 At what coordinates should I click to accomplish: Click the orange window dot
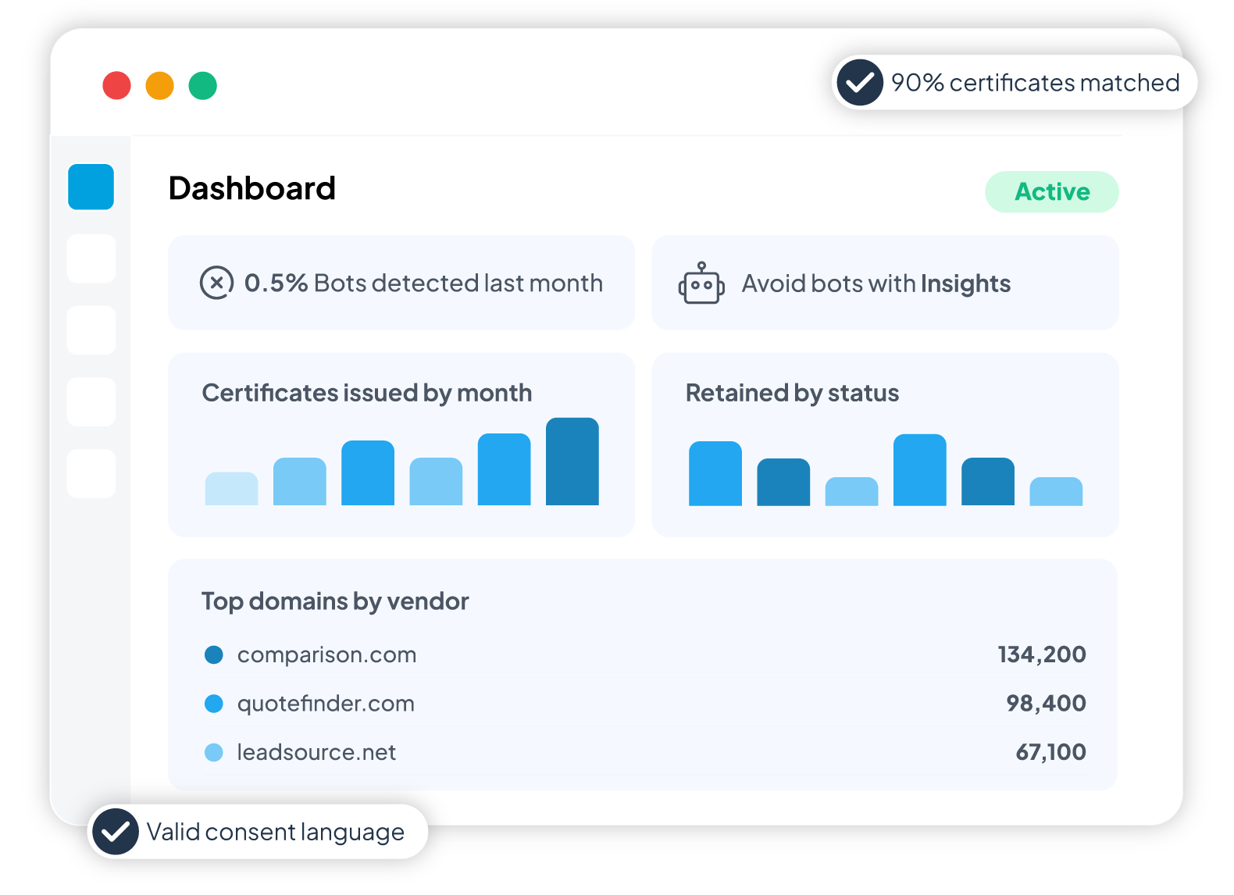tap(159, 86)
